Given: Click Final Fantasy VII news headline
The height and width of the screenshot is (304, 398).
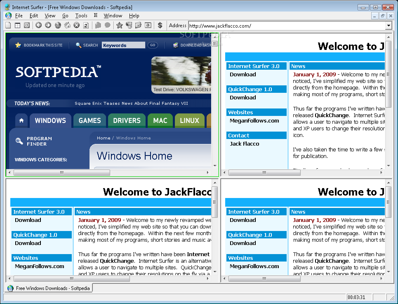Looking at the screenshot, I should tap(131, 103).
